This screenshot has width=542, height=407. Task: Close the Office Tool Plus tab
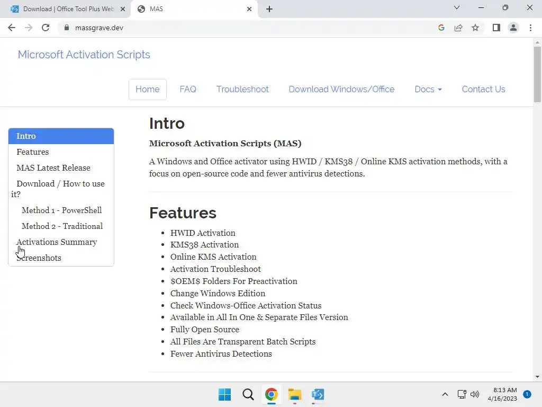coord(123,9)
